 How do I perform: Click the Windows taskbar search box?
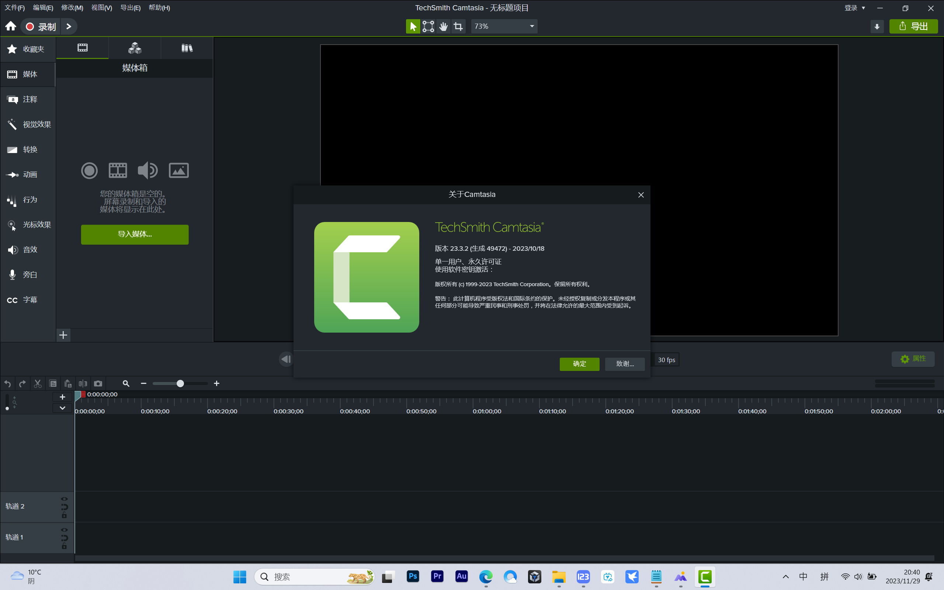pos(304,577)
